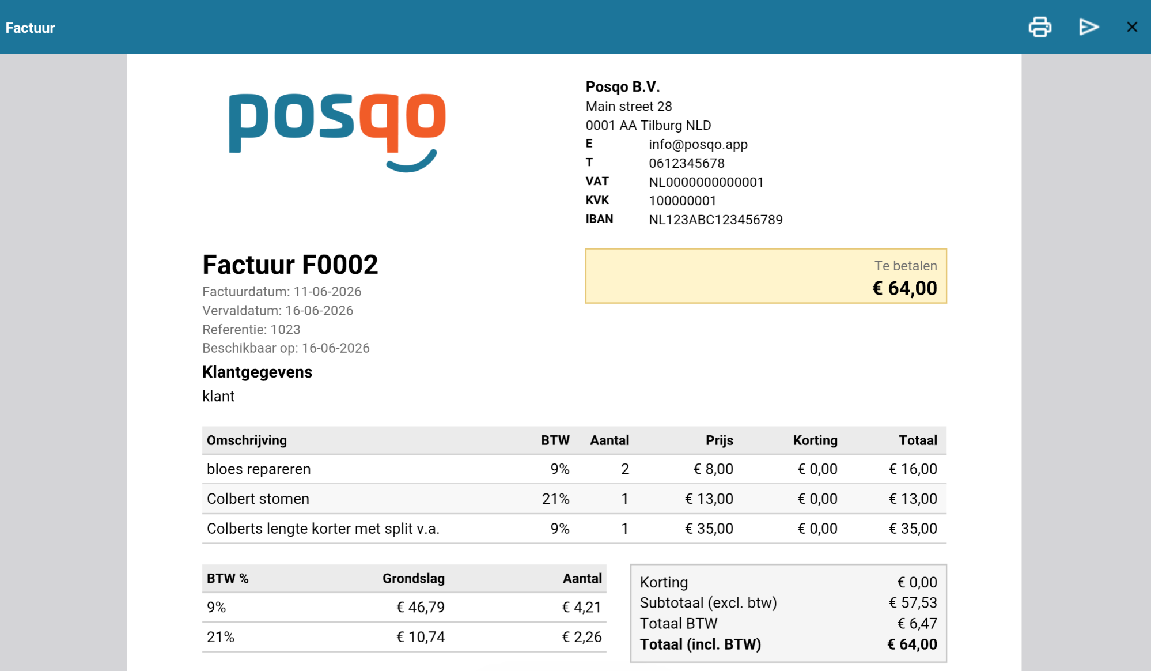Screen dimensions: 1151x671
Task: Click price € 8,00 for bloes repareren
Action: click(713, 469)
